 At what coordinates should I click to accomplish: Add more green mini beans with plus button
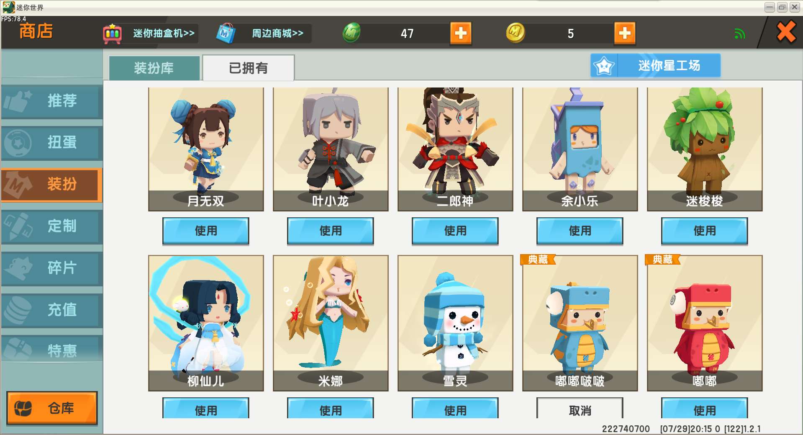(x=461, y=33)
